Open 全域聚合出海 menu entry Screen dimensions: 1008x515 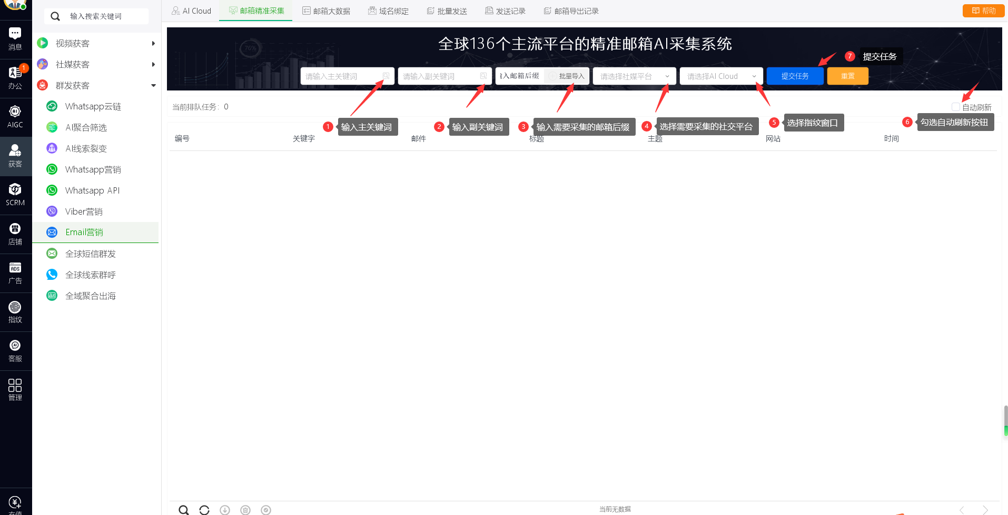pos(95,296)
